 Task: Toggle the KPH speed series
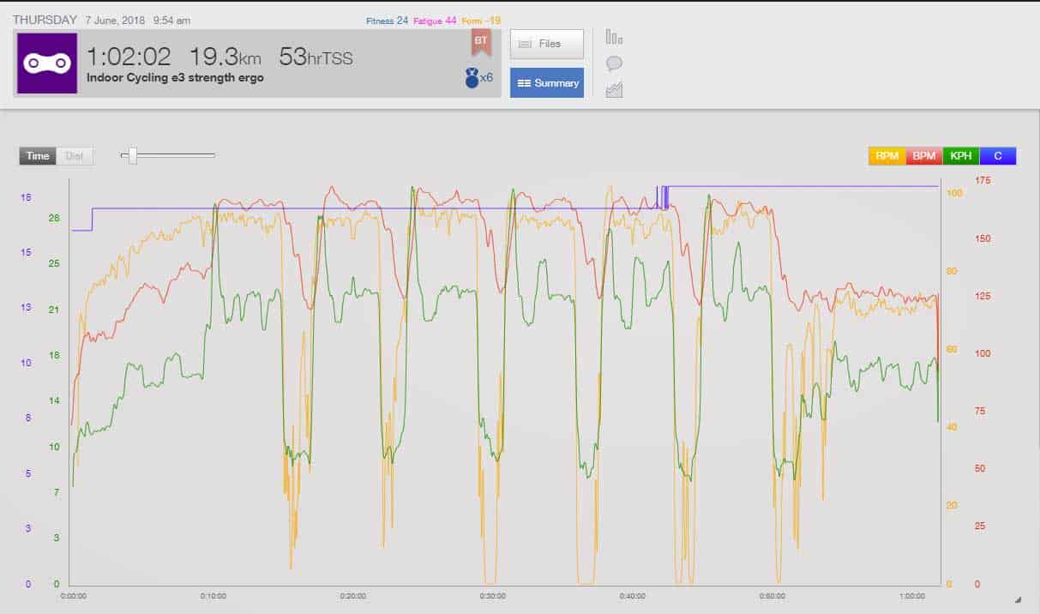[x=961, y=156]
